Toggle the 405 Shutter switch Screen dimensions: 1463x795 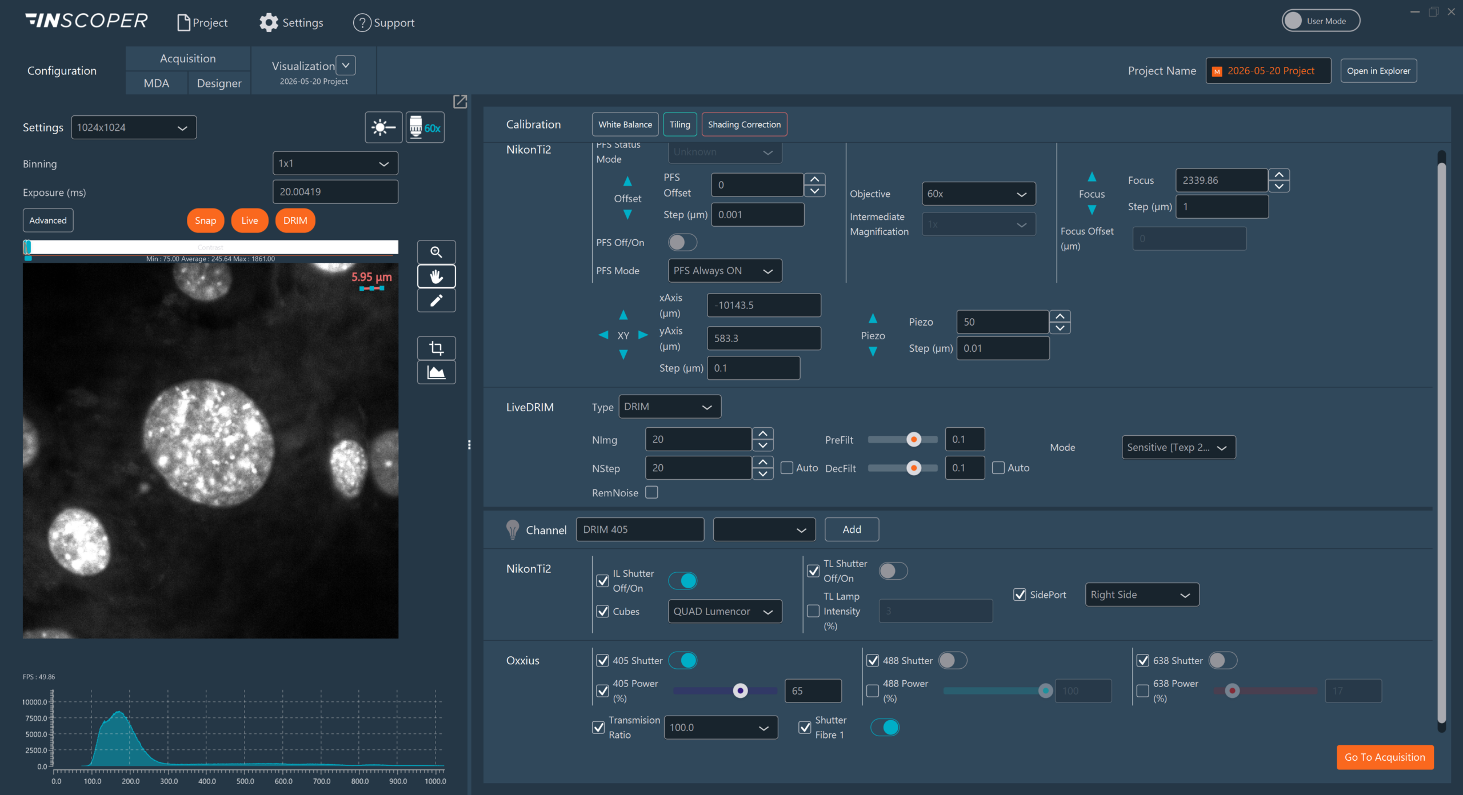tap(683, 660)
